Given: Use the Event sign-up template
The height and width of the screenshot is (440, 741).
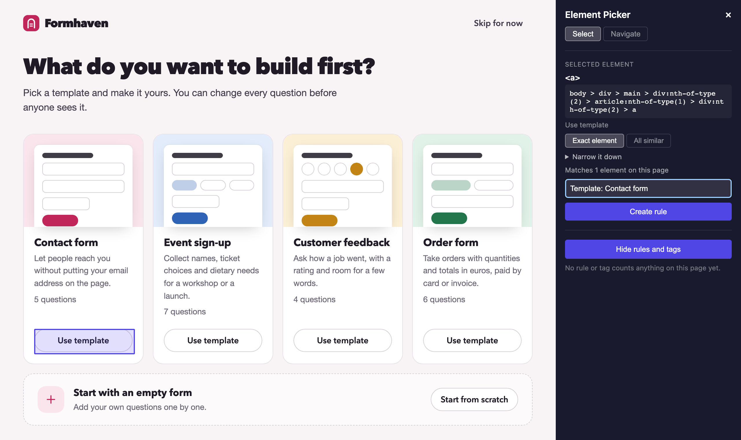Looking at the screenshot, I should [213, 340].
